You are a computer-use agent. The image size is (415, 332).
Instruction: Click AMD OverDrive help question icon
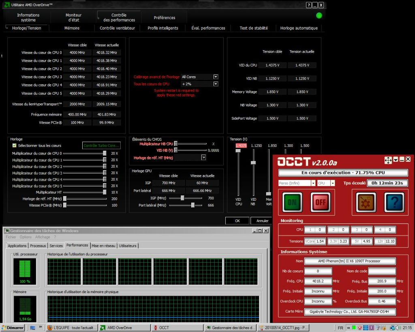pos(308,5)
